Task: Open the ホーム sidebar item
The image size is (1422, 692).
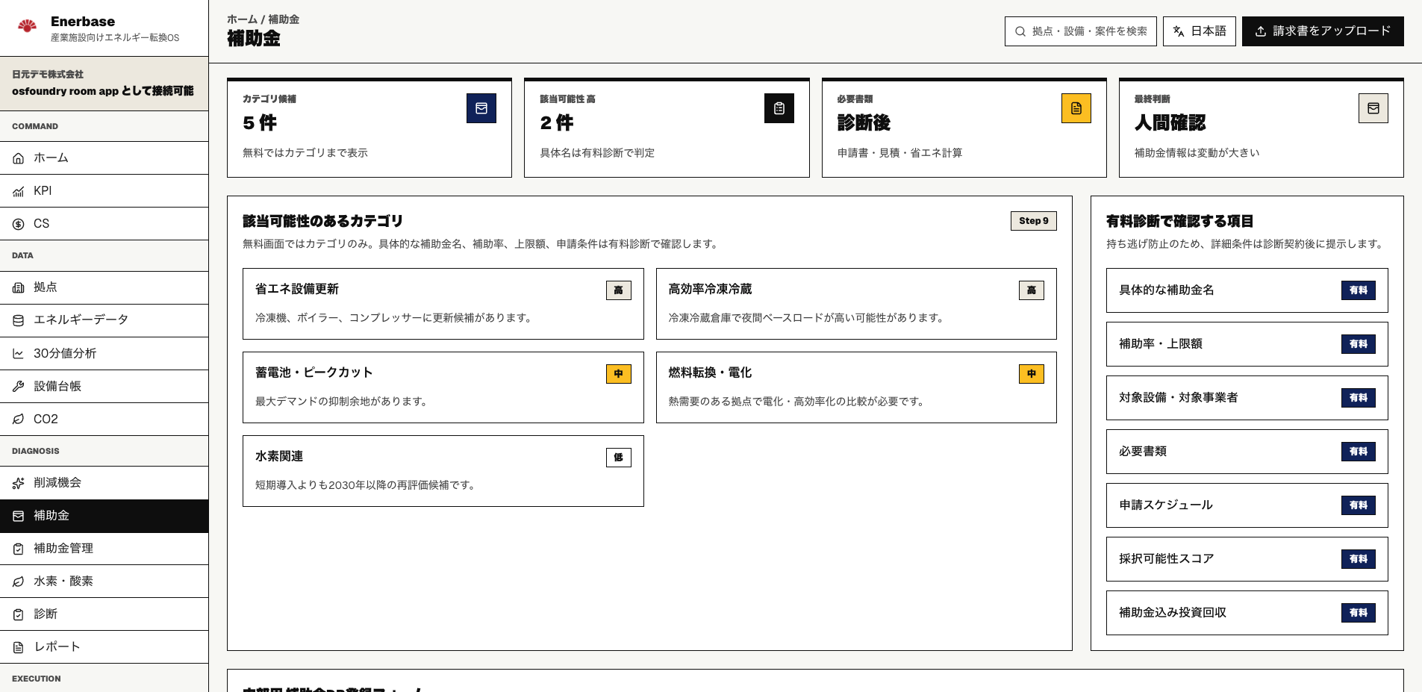Action: pos(105,158)
